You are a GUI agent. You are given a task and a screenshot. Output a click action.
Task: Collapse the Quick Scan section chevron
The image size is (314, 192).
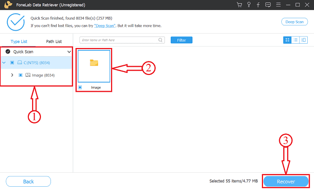coord(69,52)
